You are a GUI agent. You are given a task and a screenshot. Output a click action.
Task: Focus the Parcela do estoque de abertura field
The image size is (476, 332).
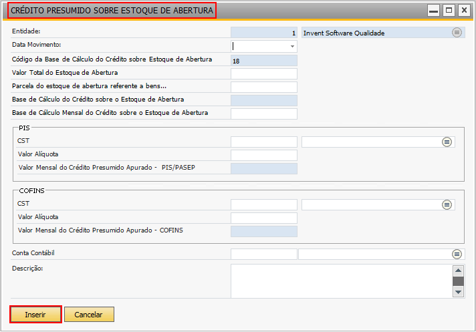click(x=264, y=87)
